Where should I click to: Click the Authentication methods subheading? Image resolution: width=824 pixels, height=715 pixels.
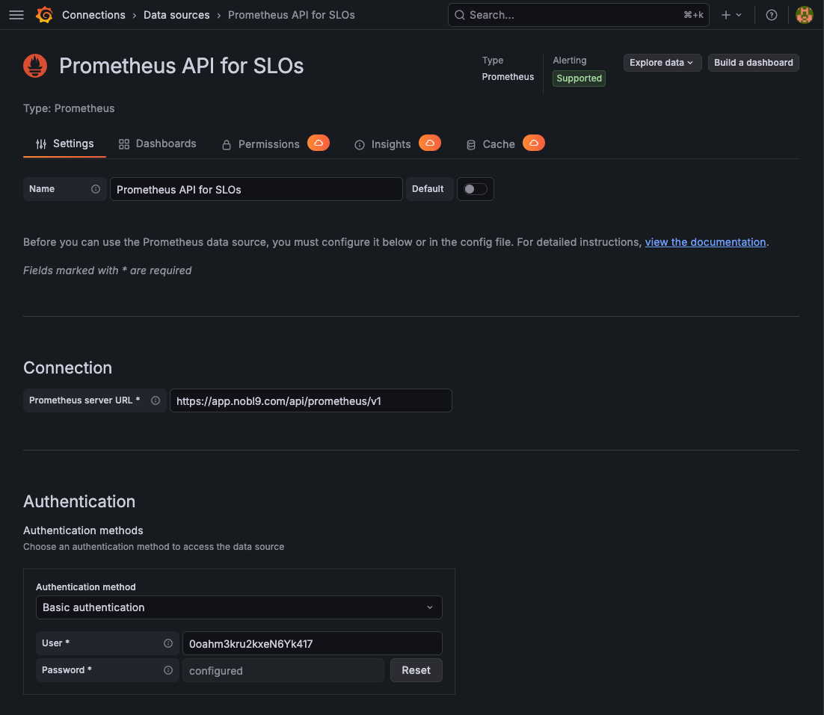pos(83,530)
